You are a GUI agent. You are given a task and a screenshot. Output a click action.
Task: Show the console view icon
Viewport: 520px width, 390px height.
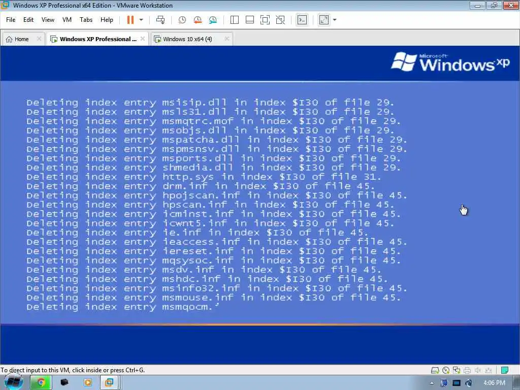pos(302,20)
